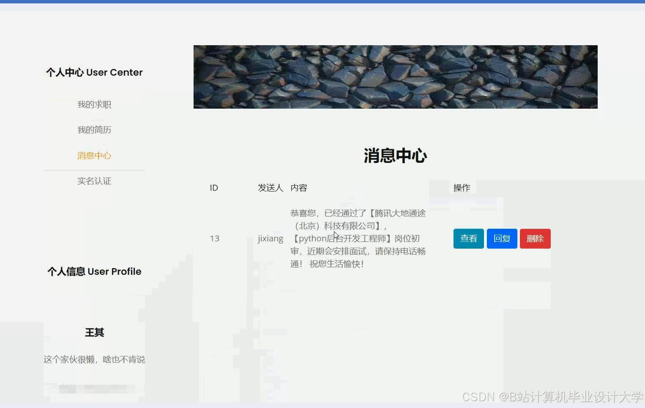Click the 回复 button for message 13
The image size is (645, 408).
pos(502,238)
